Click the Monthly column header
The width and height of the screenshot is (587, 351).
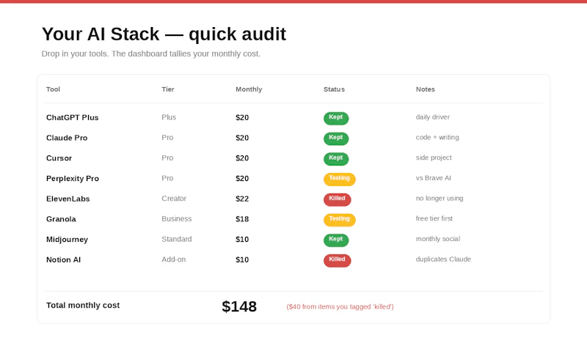tap(249, 89)
